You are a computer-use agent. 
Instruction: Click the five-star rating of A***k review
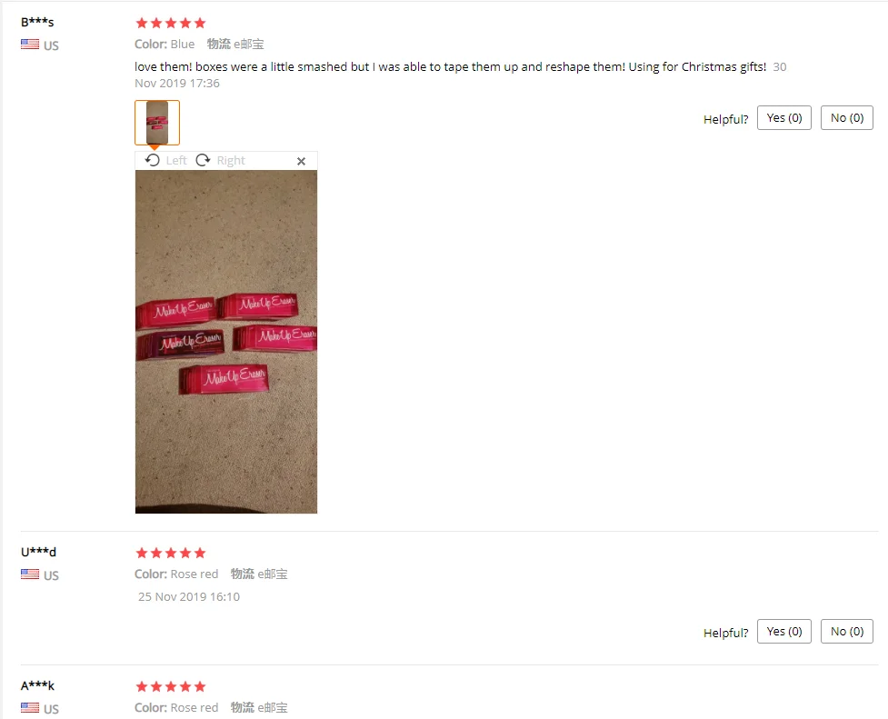coord(171,686)
